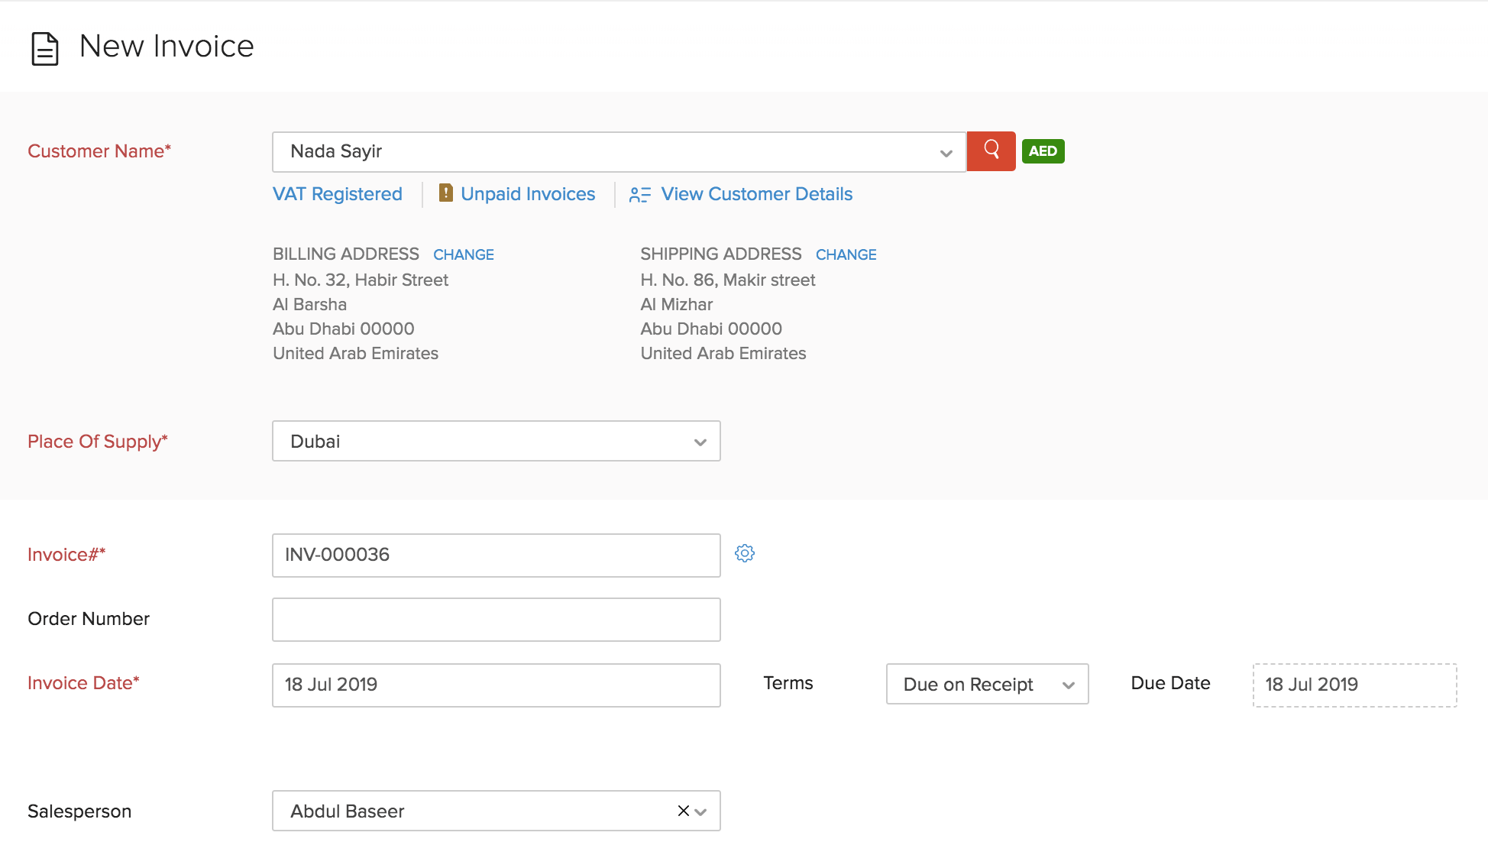1488x868 pixels.
Task: Click the Due Date field
Action: point(1354,685)
